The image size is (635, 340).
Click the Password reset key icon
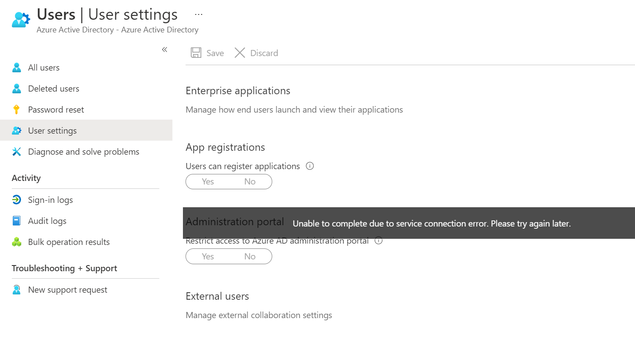pos(17,110)
